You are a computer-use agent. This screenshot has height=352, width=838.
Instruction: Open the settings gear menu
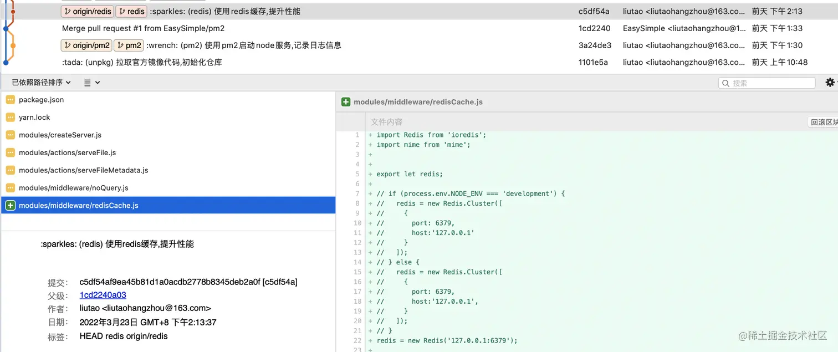(x=830, y=83)
